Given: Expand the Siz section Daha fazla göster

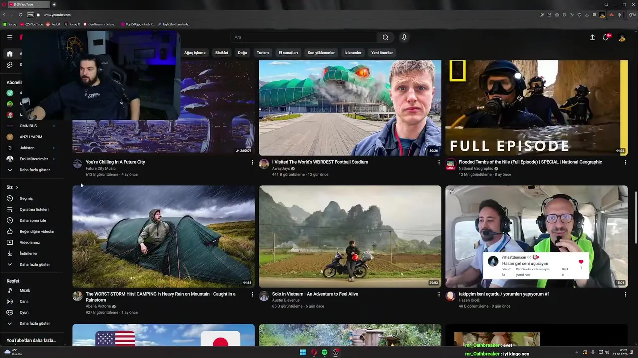Looking at the screenshot, I should click(32, 264).
